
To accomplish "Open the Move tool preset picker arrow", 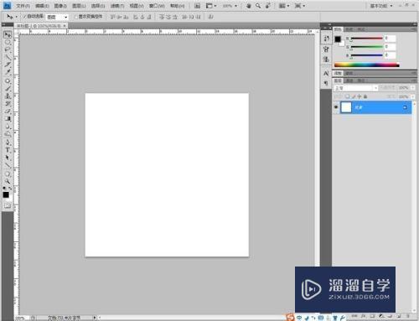I will pos(16,17).
